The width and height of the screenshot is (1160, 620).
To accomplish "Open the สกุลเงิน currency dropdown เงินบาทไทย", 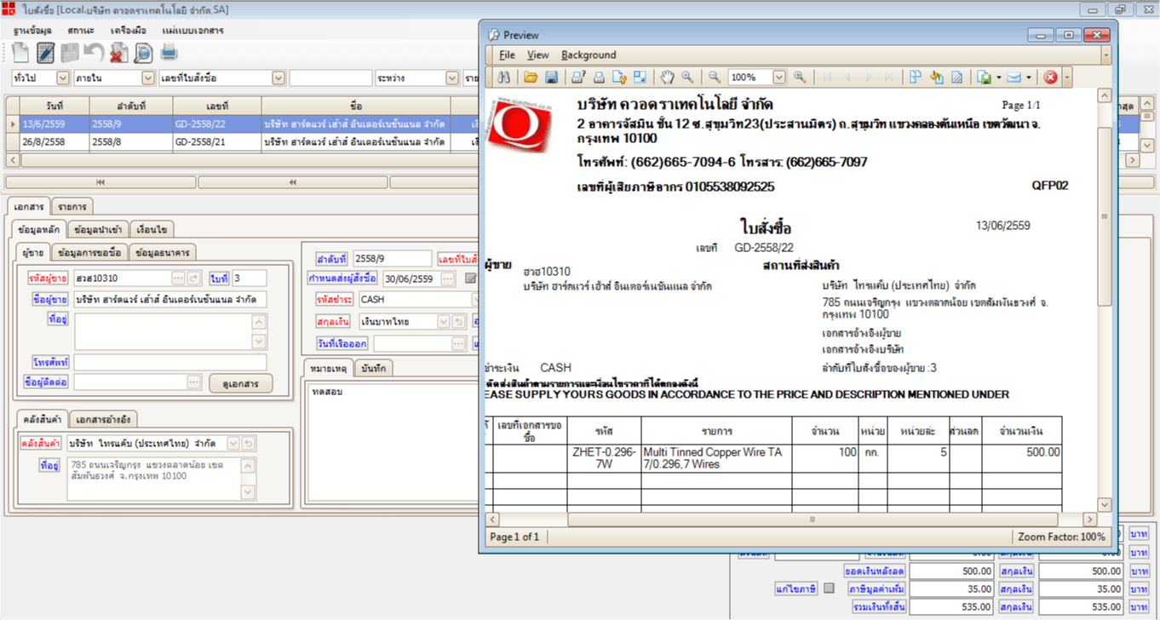I will pyautogui.click(x=443, y=322).
